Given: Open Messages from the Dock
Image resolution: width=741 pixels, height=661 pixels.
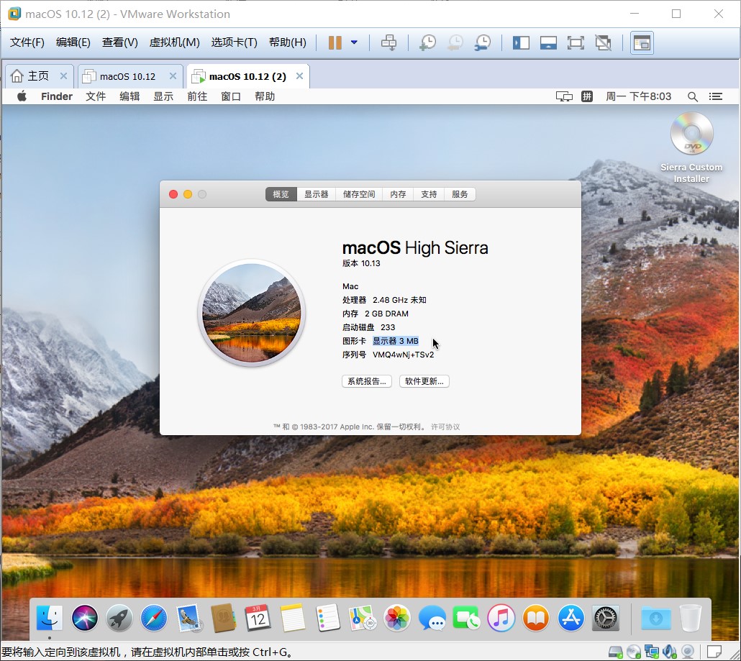Looking at the screenshot, I should (432, 618).
